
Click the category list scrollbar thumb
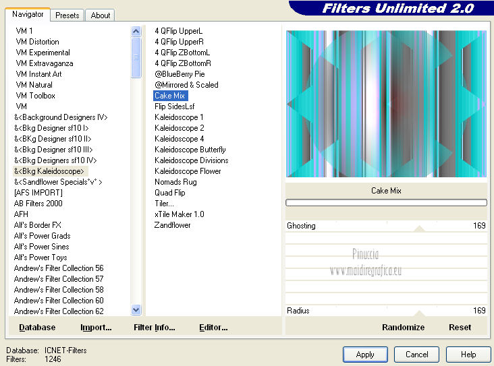136,57
